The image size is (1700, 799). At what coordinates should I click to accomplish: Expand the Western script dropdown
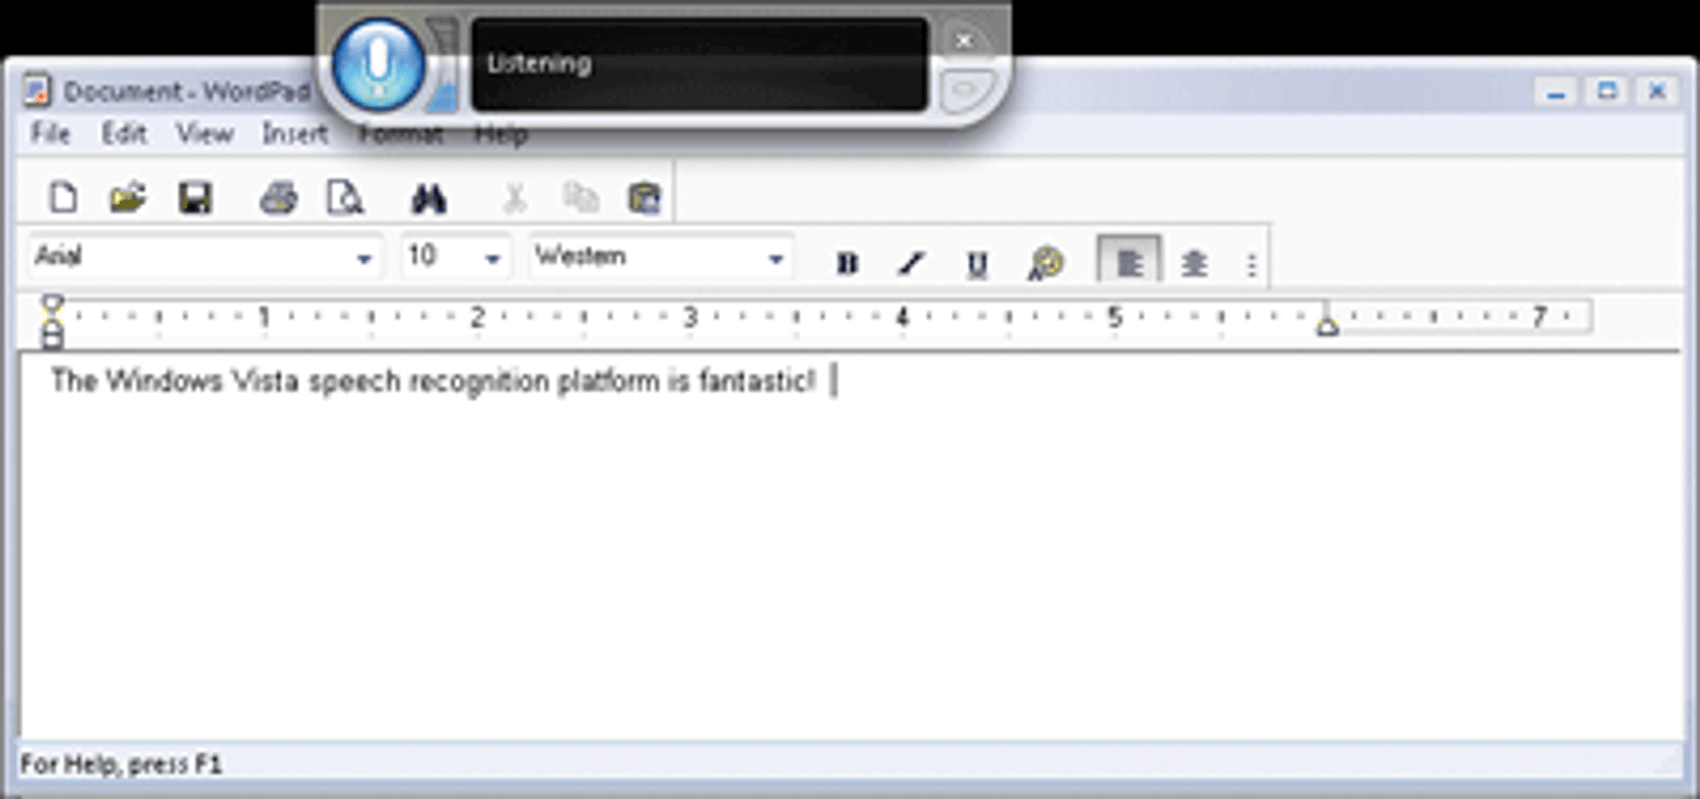tap(775, 258)
